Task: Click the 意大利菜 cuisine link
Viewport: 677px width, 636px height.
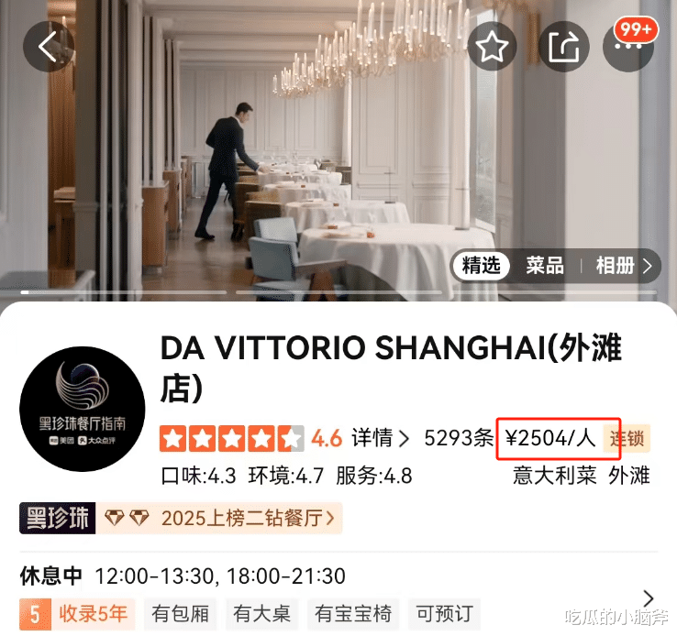Action: point(554,476)
